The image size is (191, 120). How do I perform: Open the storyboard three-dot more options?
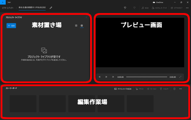tap(180, 89)
